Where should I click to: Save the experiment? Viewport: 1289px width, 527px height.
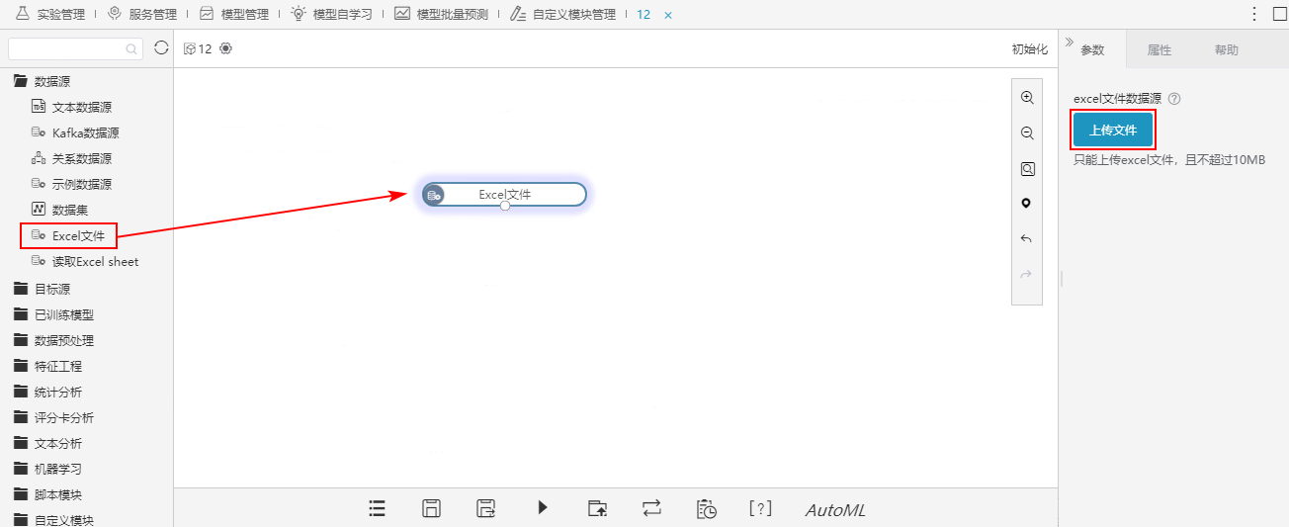[431, 508]
